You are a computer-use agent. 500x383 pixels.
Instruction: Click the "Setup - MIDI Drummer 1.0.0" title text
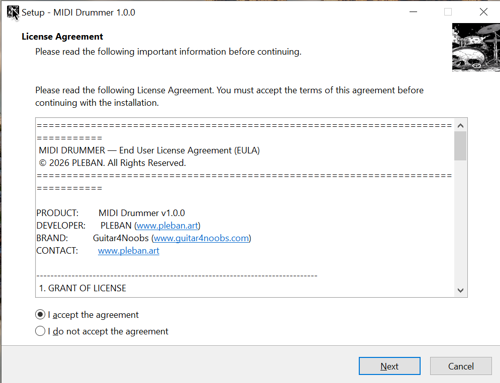coord(78,13)
